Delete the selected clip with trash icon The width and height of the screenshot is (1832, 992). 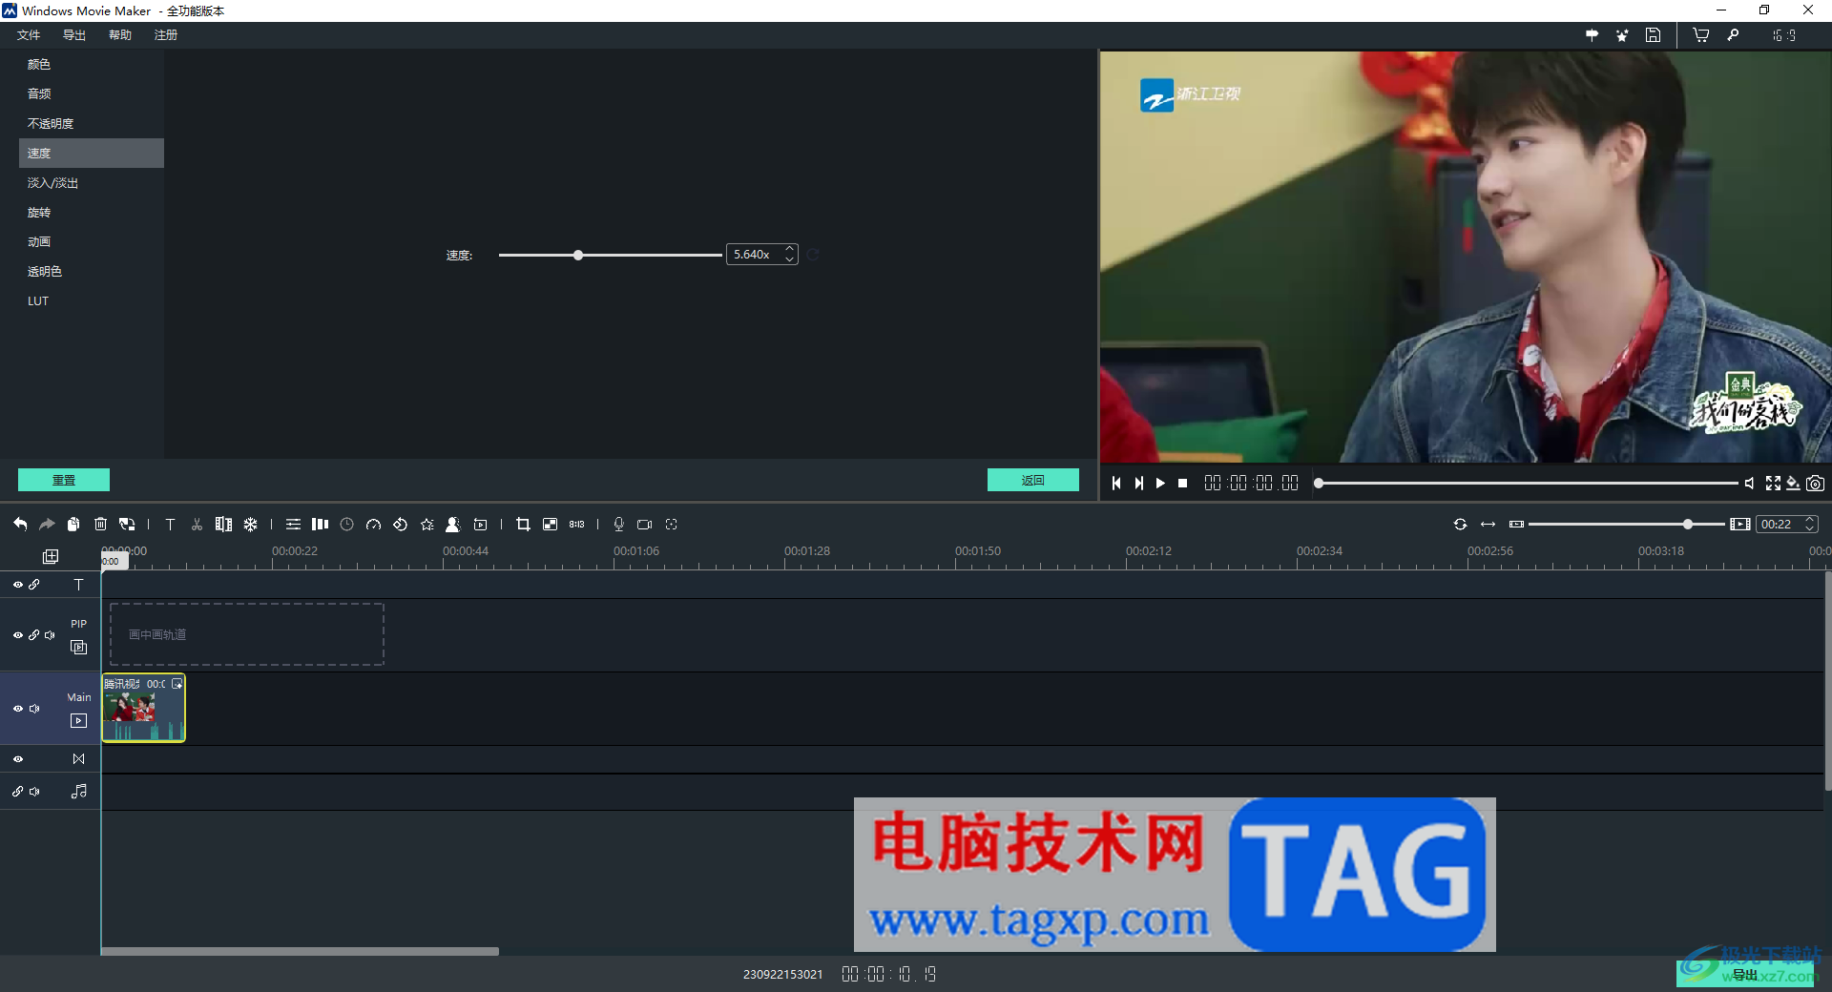(x=100, y=524)
